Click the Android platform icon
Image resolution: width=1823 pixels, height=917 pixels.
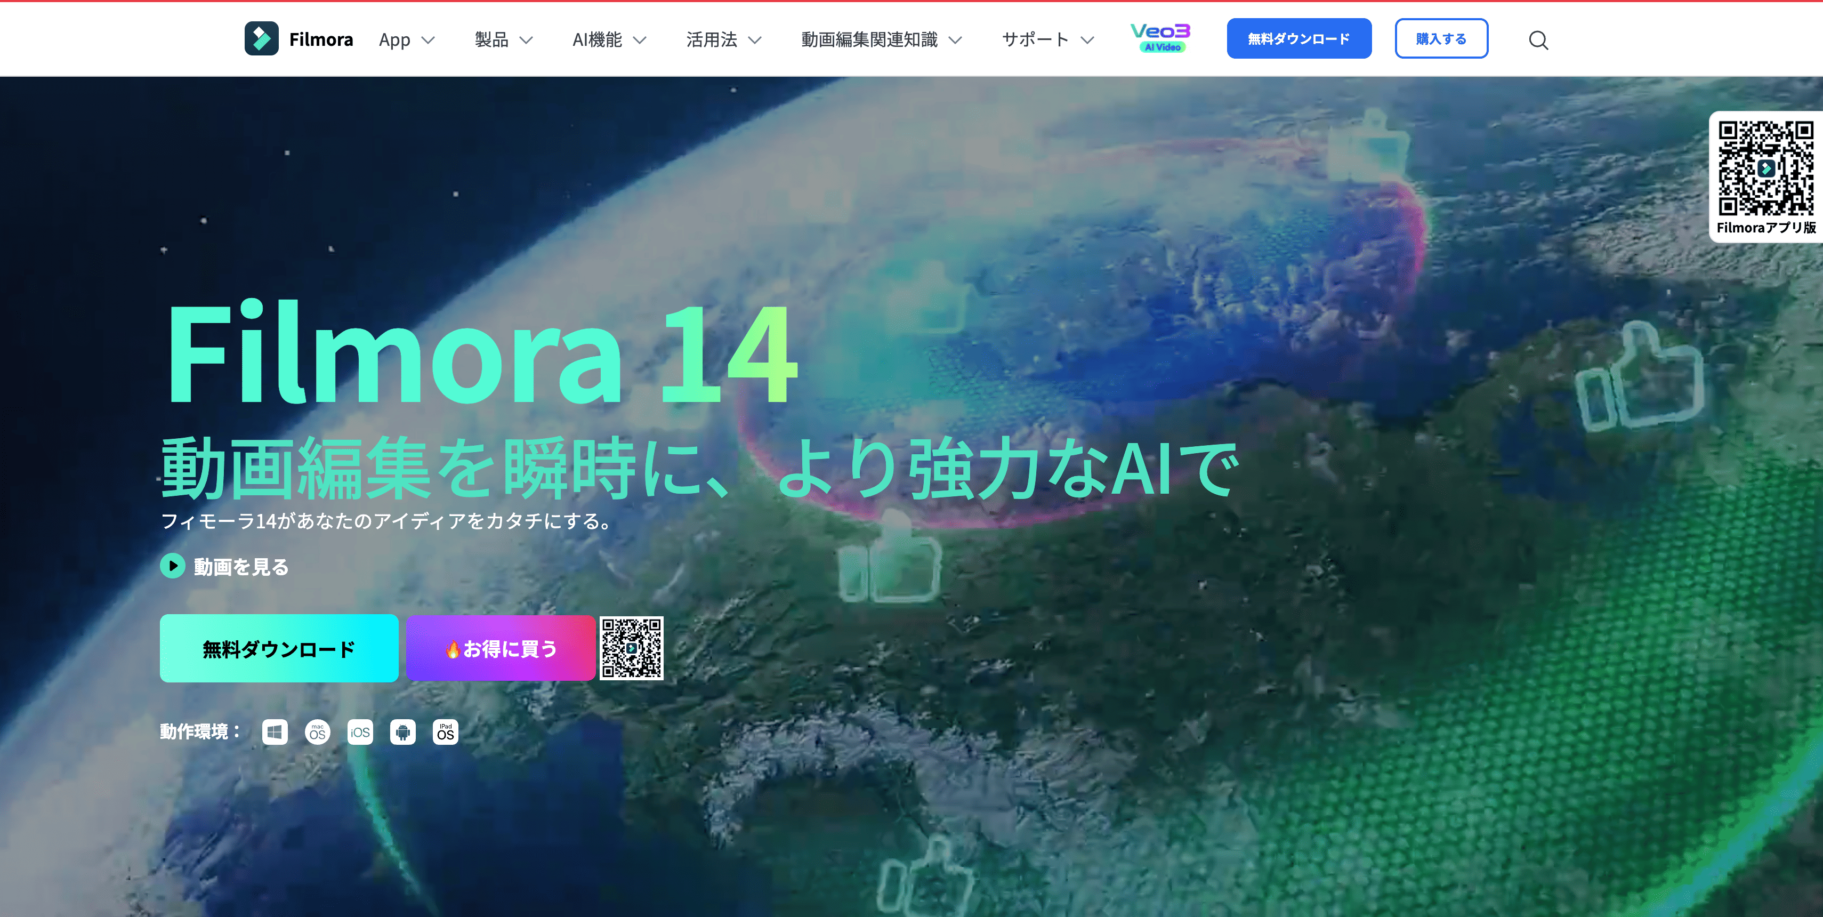(402, 733)
